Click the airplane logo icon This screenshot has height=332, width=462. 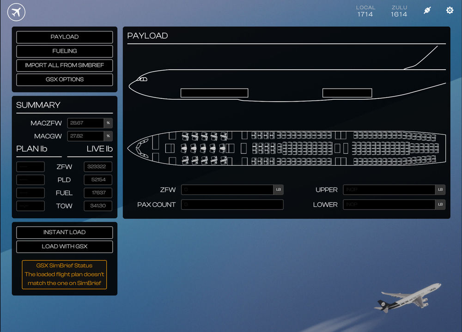[x=16, y=12]
